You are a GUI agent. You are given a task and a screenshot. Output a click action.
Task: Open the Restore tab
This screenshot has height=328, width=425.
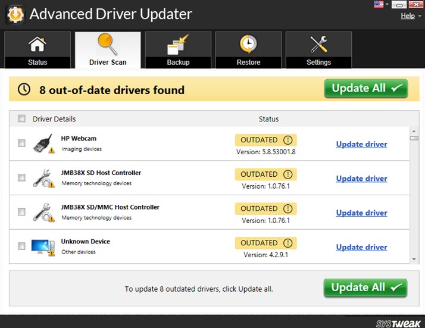pyautogui.click(x=248, y=50)
